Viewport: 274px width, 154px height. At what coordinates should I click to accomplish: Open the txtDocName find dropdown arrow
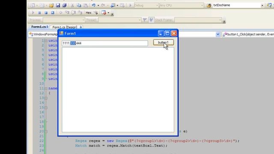[262, 6]
